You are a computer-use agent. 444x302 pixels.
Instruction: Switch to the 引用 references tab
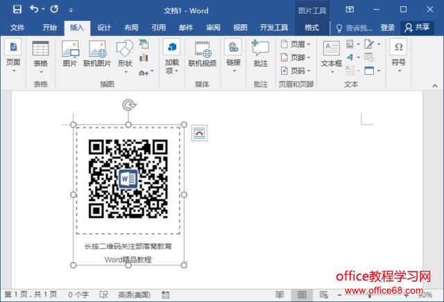point(158,28)
